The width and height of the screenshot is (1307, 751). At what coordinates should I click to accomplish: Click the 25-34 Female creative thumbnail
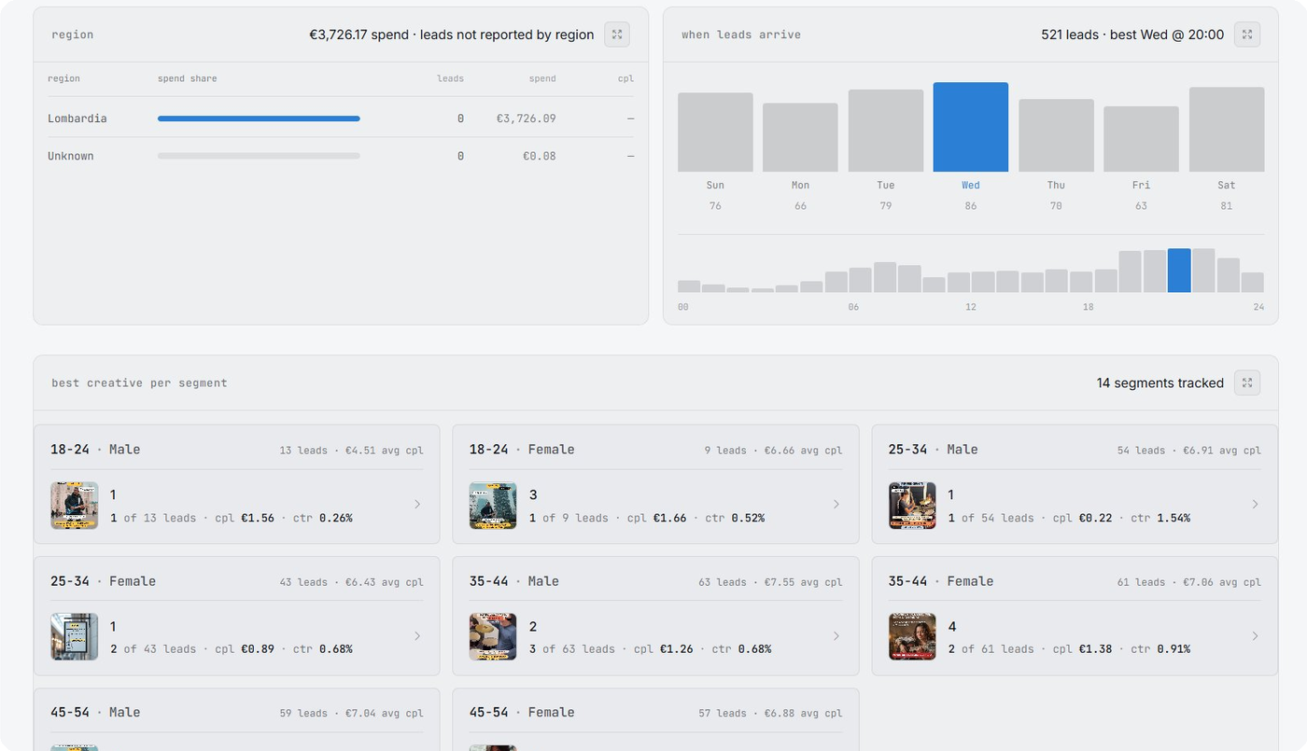[75, 637]
